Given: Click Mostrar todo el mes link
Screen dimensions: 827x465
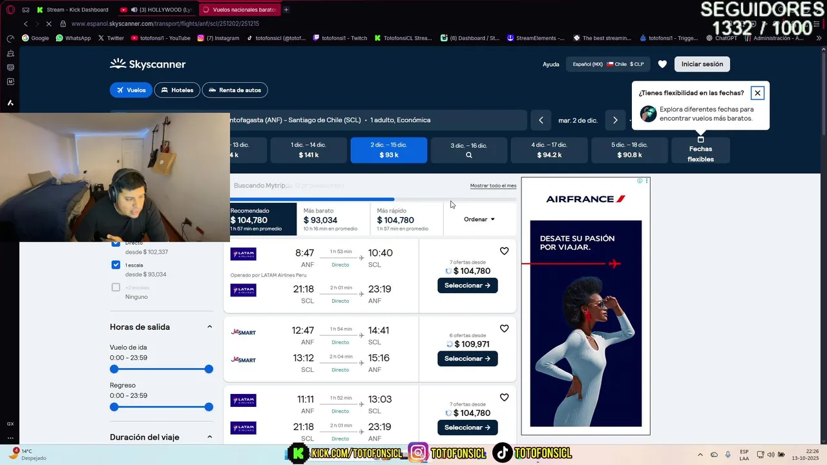Looking at the screenshot, I should [493, 185].
